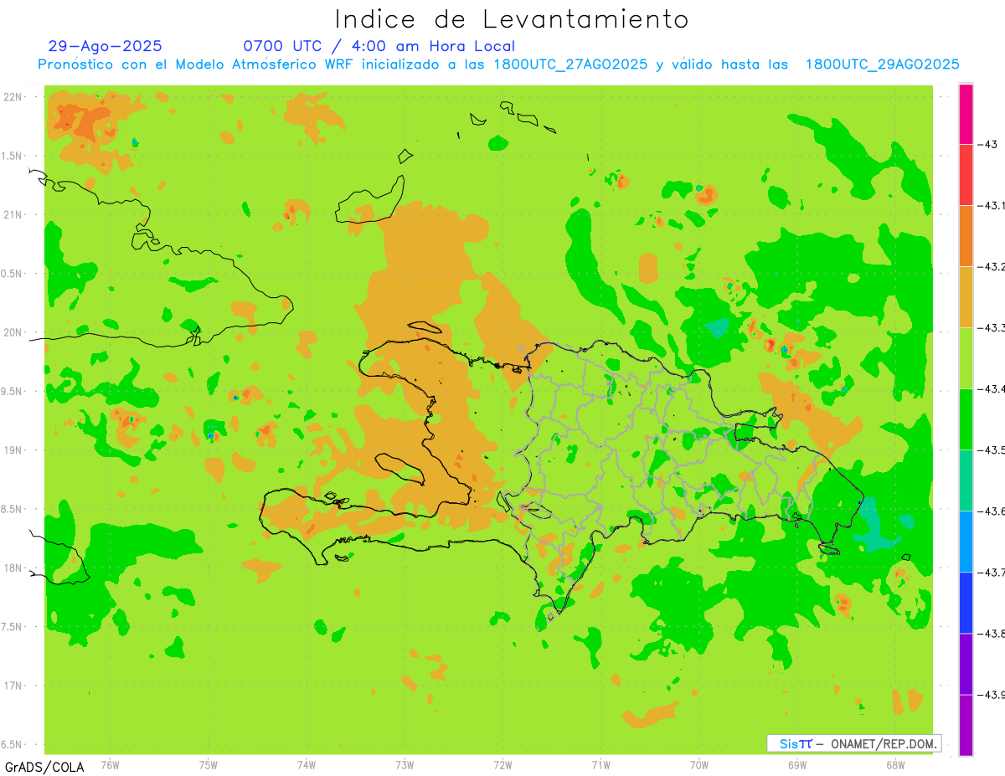Click the "Pronóstico con el Modelo Atmosférico WRF" line

(498, 64)
